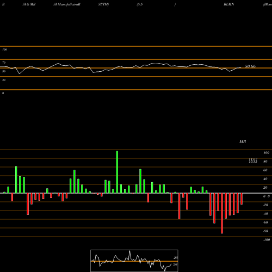Click the 'SI(TM)' header label

coord(103,4)
